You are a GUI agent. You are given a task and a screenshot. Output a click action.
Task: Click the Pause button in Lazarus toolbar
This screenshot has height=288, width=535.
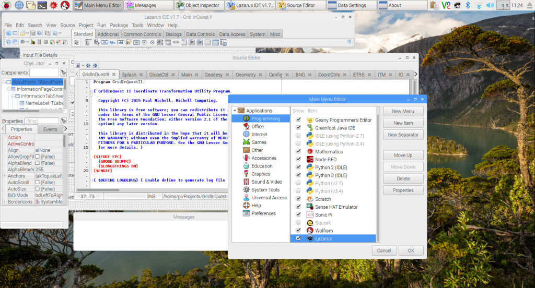point(39,42)
